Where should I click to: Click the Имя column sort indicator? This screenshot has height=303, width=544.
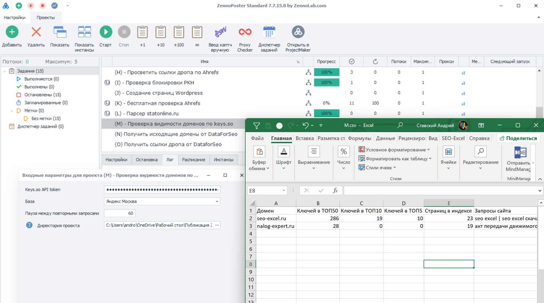[298, 62]
